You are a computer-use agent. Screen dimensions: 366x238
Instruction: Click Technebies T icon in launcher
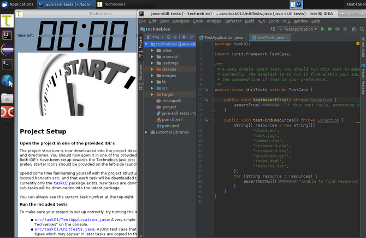pyautogui.click(x=7, y=21)
